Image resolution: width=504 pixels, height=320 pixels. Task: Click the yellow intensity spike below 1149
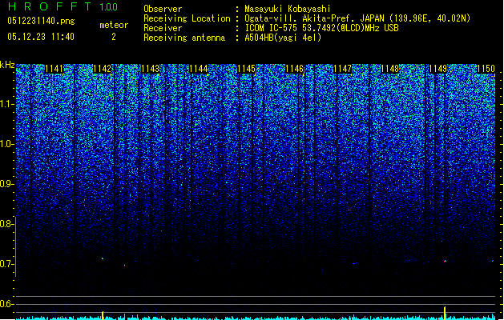click(x=445, y=313)
